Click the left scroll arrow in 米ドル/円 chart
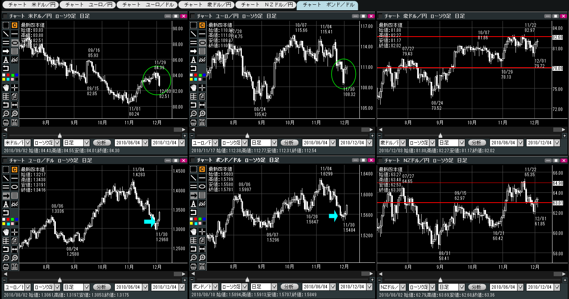 click(x=5, y=129)
